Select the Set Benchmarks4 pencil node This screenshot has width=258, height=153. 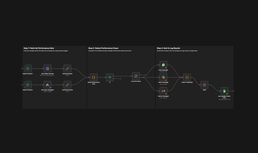pos(67,85)
